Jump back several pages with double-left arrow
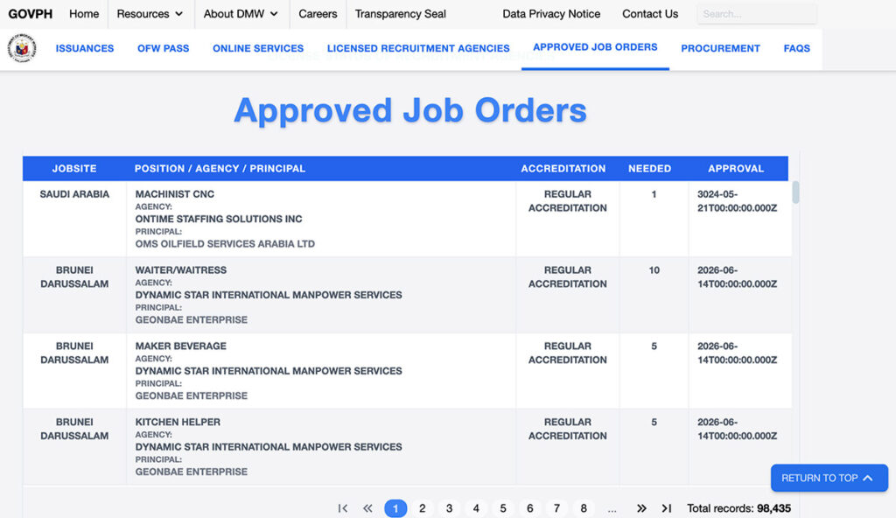896x518 pixels. (368, 508)
